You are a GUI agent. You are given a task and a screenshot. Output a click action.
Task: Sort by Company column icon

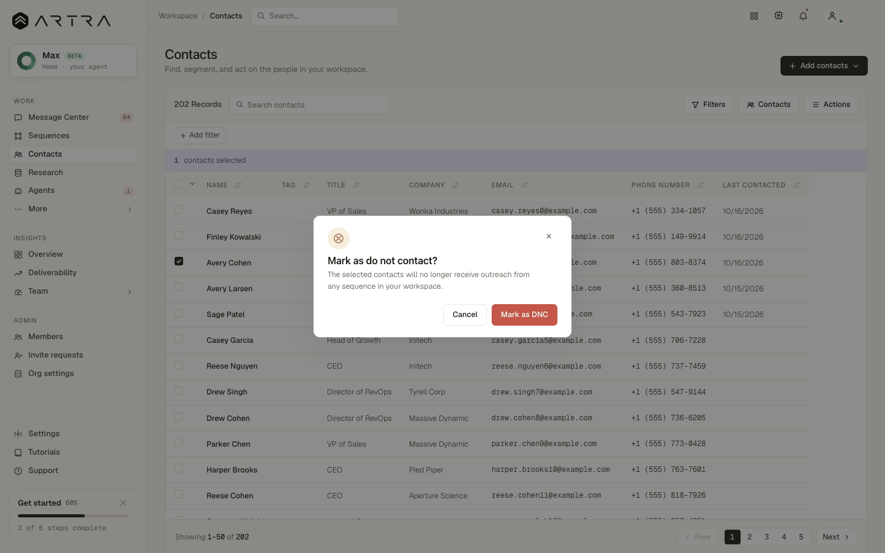coord(455,185)
